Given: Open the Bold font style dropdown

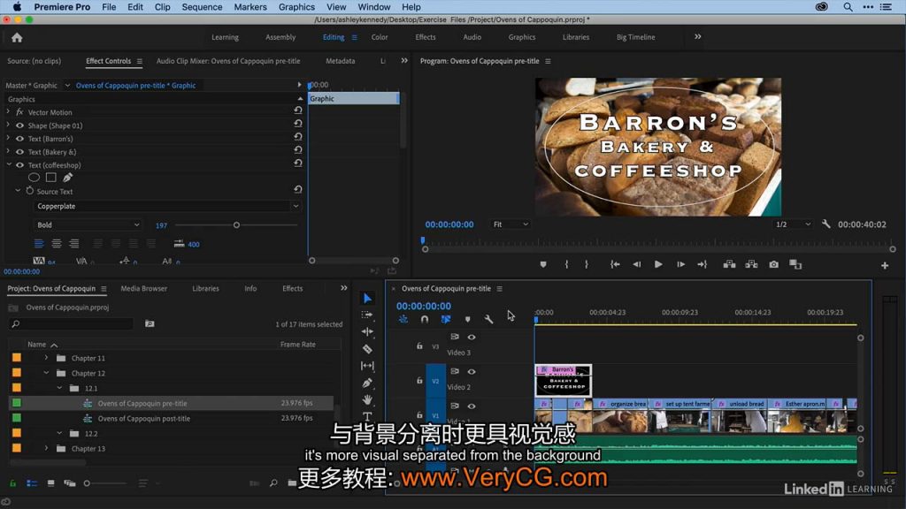Looking at the screenshot, I should pyautogui.click(x=88, y=224).
